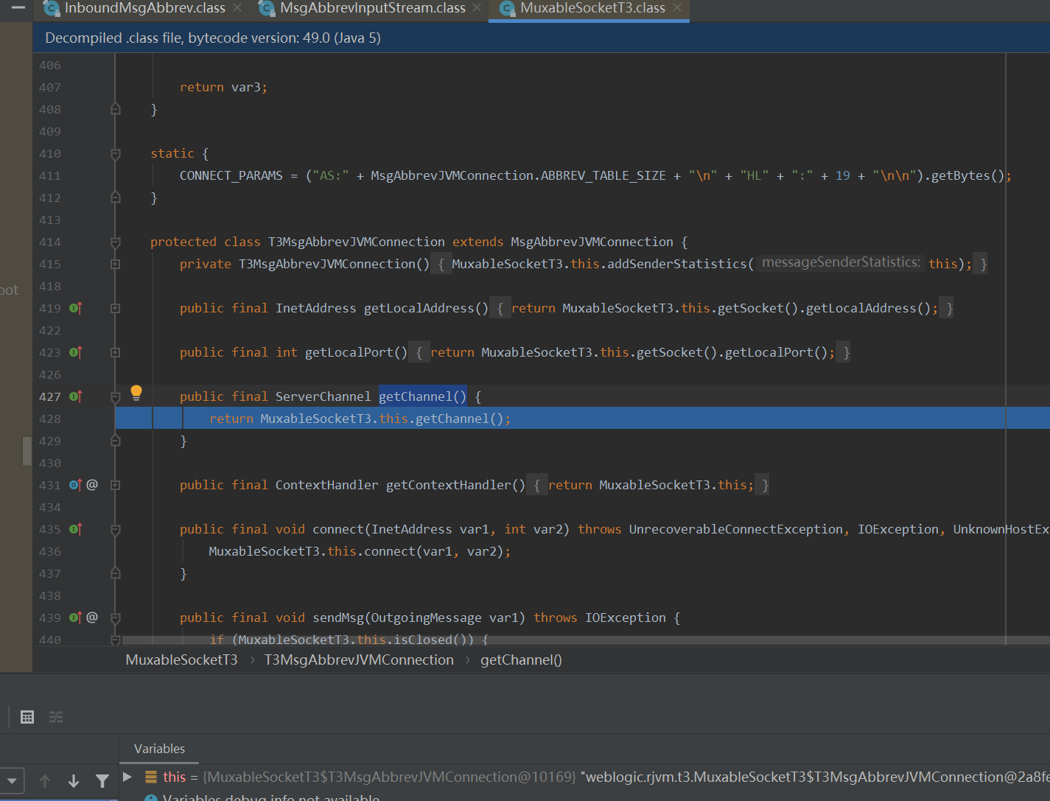Click the CONNECT_PARAMS identifier on line 411
Viewport: 1050px width, 801px height.
pyautogui.click(x=231, y=175)
